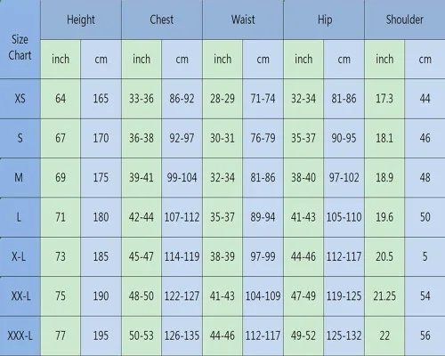Click the 125-132 hip cm cell
Viewport: 445px width, 356px height.
[x=344, y=336]
